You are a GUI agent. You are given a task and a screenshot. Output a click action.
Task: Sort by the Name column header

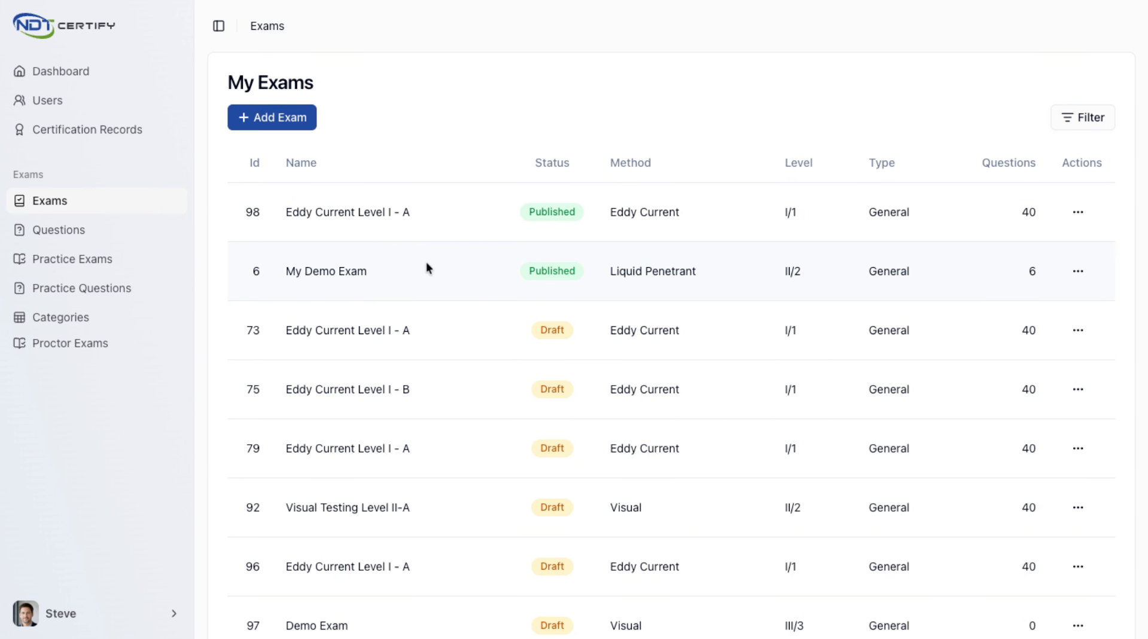click(301, 163)
